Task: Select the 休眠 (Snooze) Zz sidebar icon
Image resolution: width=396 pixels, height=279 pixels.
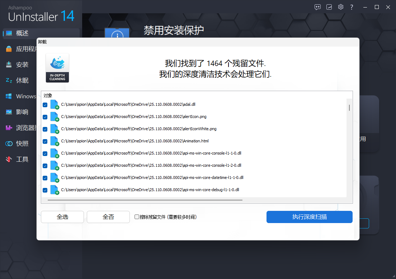Action: 9,80
